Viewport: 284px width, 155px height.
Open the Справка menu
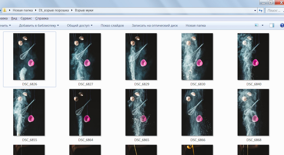(x=42, y=18)
